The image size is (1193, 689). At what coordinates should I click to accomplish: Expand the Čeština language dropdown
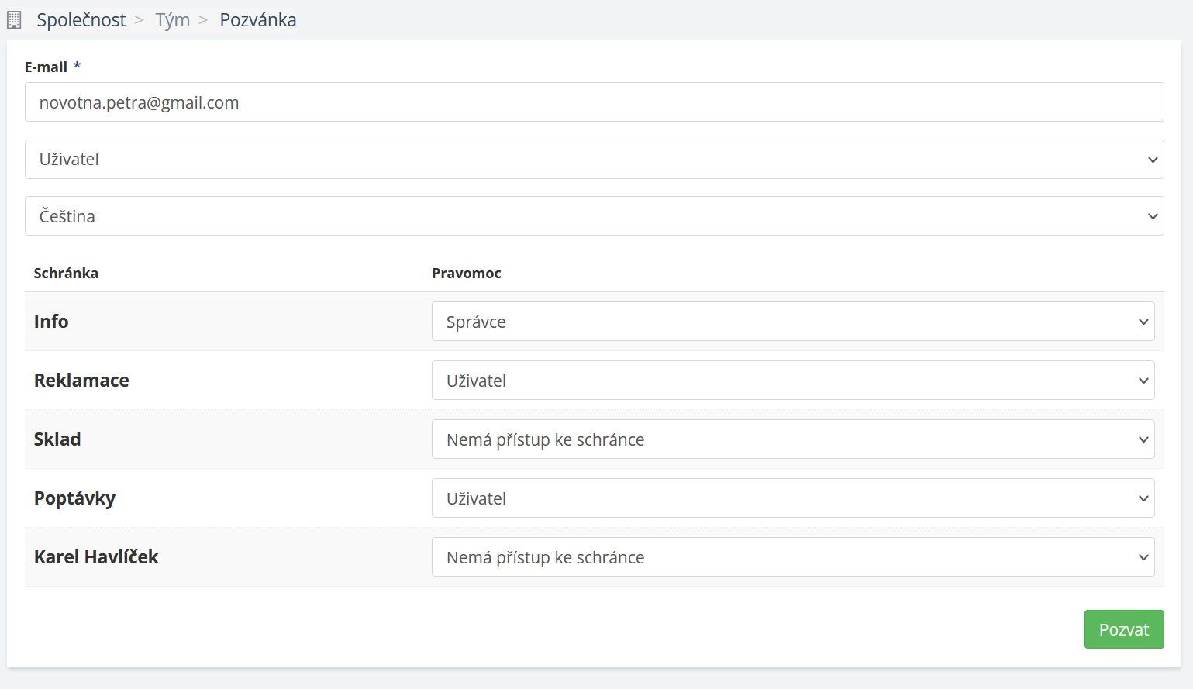point(594,216)
